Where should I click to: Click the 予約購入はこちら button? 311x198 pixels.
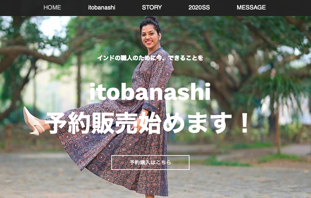(x=150, y=162)
